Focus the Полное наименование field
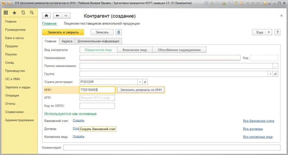288x155 pixels. pyautogui.click(x=176, y=66)
